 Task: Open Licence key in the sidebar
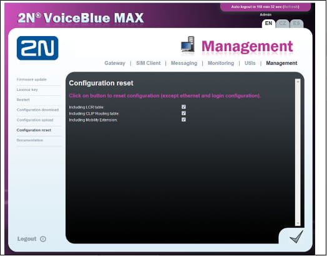click(27, 90)
